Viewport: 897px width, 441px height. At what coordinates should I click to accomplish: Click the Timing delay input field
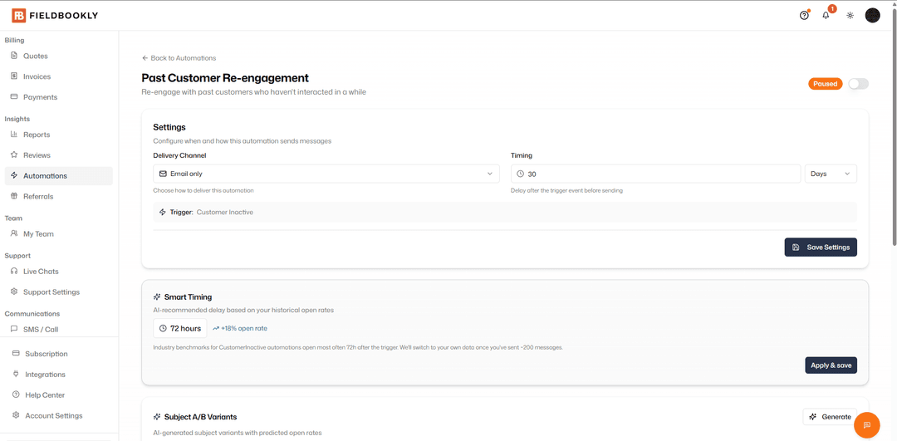tap(655, 174)
